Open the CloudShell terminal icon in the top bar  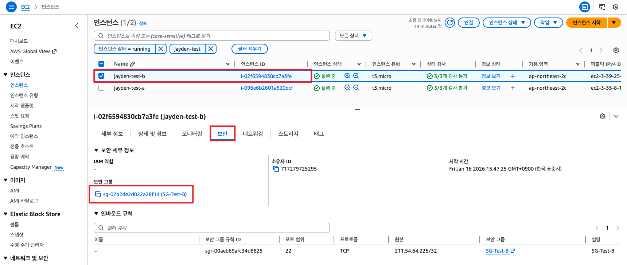click(x=602, y=7)
